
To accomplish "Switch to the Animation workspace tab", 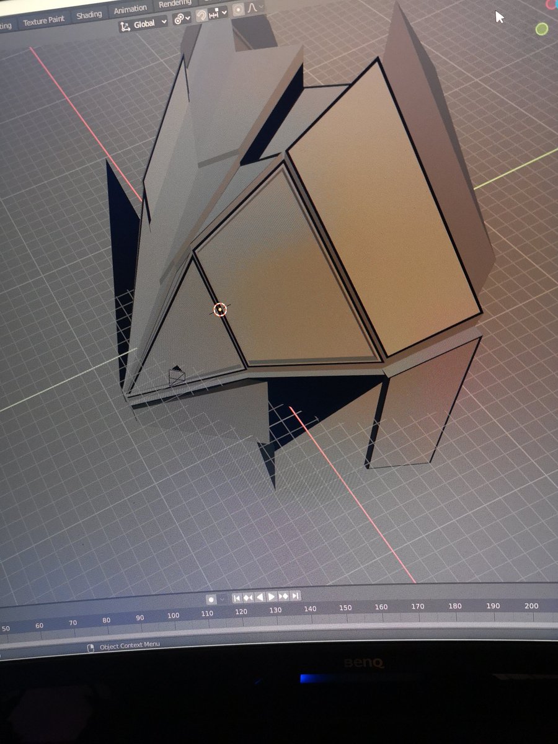I will coord(130,9).
